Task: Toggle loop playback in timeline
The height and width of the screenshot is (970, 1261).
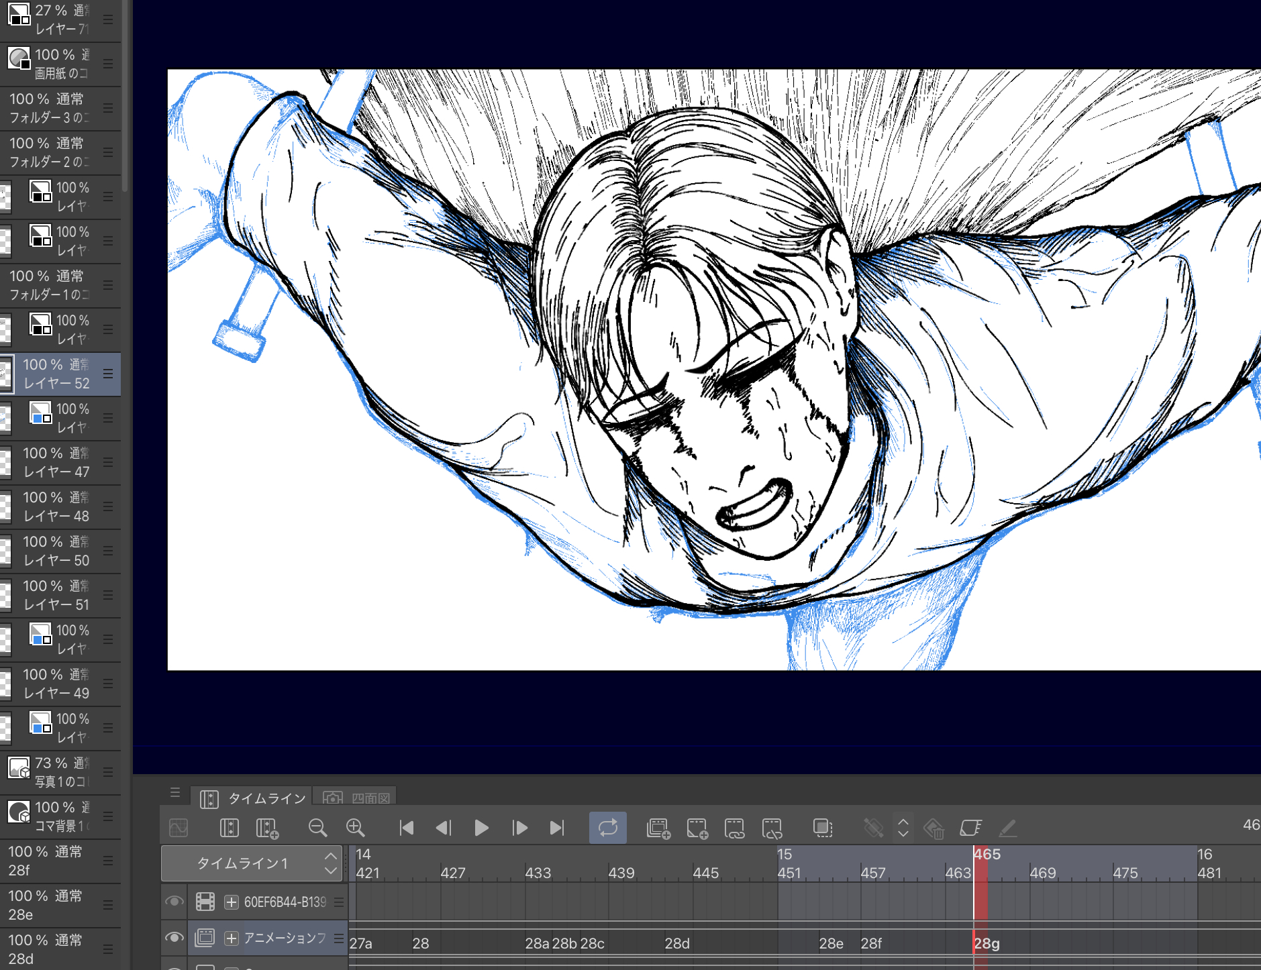Action: (607, 828)
